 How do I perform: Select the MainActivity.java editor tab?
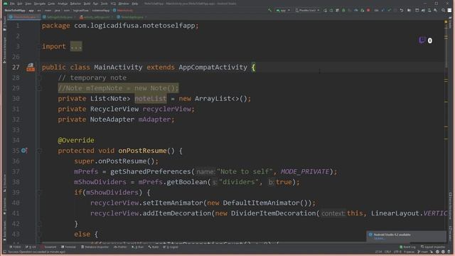(x=24, y=17)
